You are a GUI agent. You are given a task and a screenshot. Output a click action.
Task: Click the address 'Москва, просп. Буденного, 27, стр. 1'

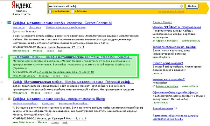tap(61, 47)
